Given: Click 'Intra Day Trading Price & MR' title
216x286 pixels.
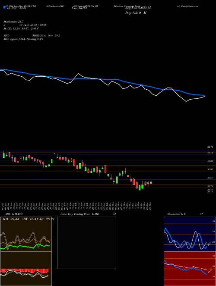Looking at the screenshot, I should (79, 214).
